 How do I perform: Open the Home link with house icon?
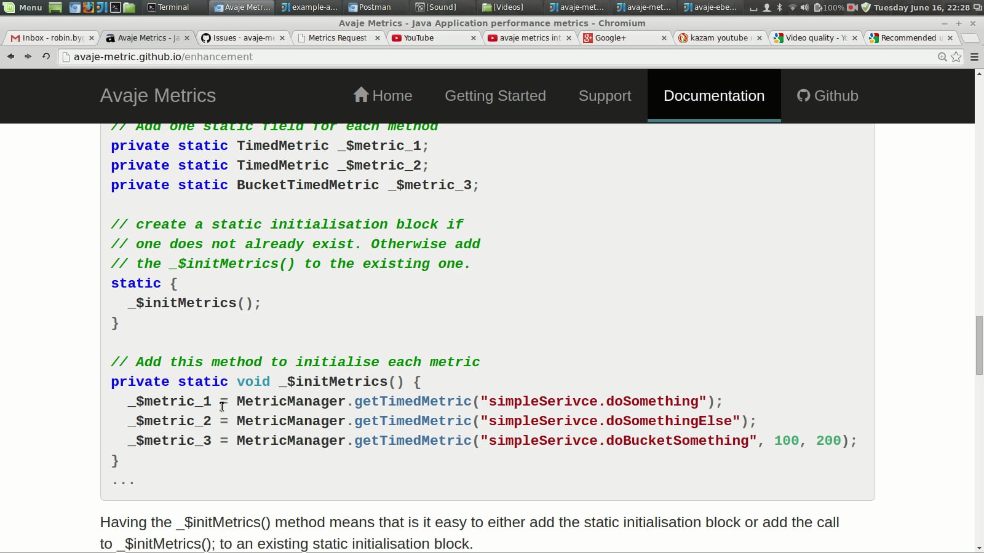[383, 96]
